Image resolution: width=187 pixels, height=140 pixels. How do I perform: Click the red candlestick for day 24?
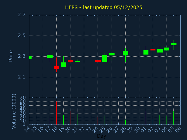(98, 61)
